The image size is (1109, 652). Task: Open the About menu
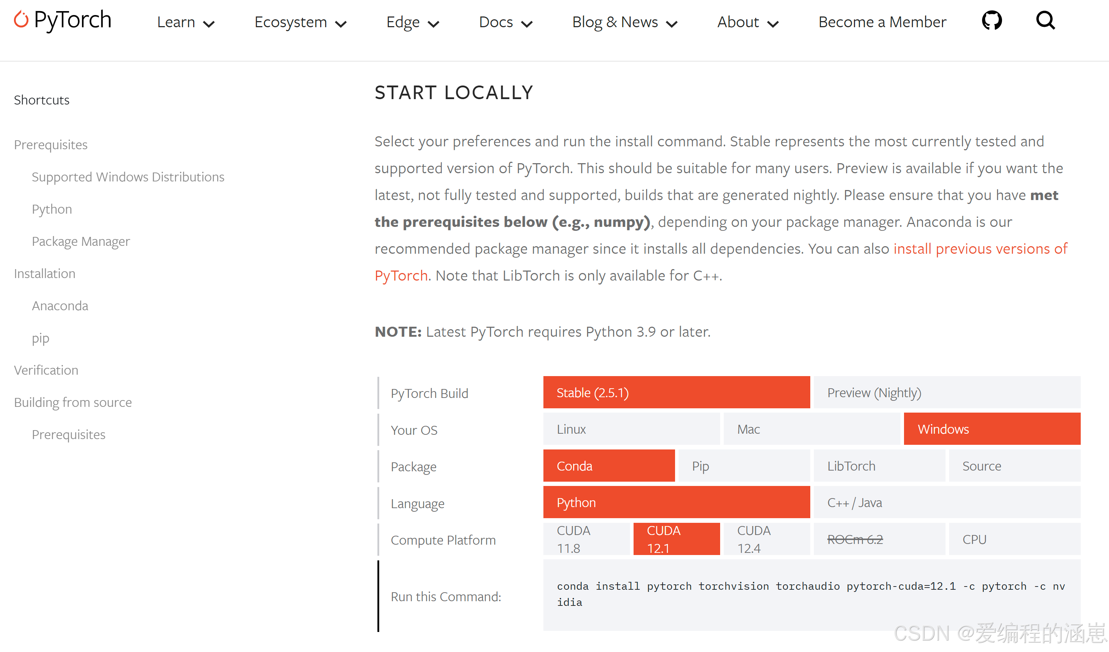738,22
